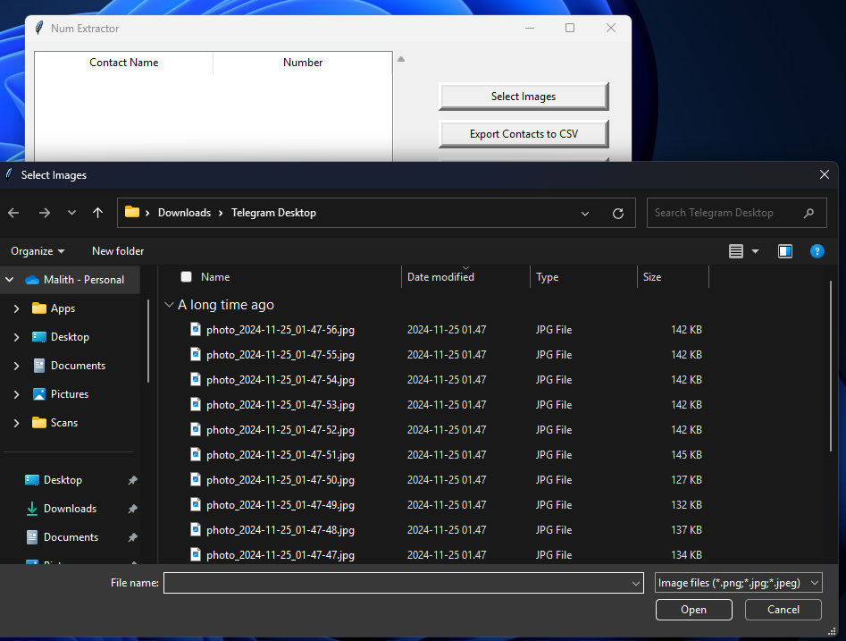
Task: Click the Refresh folder icon
Action: 617,214
